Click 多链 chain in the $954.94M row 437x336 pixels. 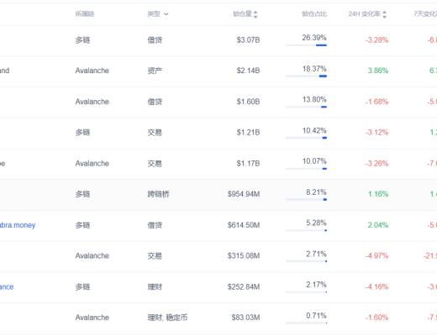click(82, 194)
